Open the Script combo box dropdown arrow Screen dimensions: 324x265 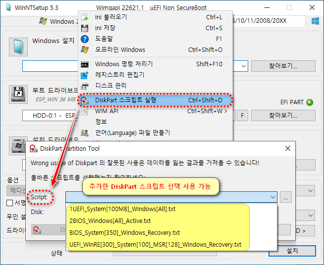273,197
